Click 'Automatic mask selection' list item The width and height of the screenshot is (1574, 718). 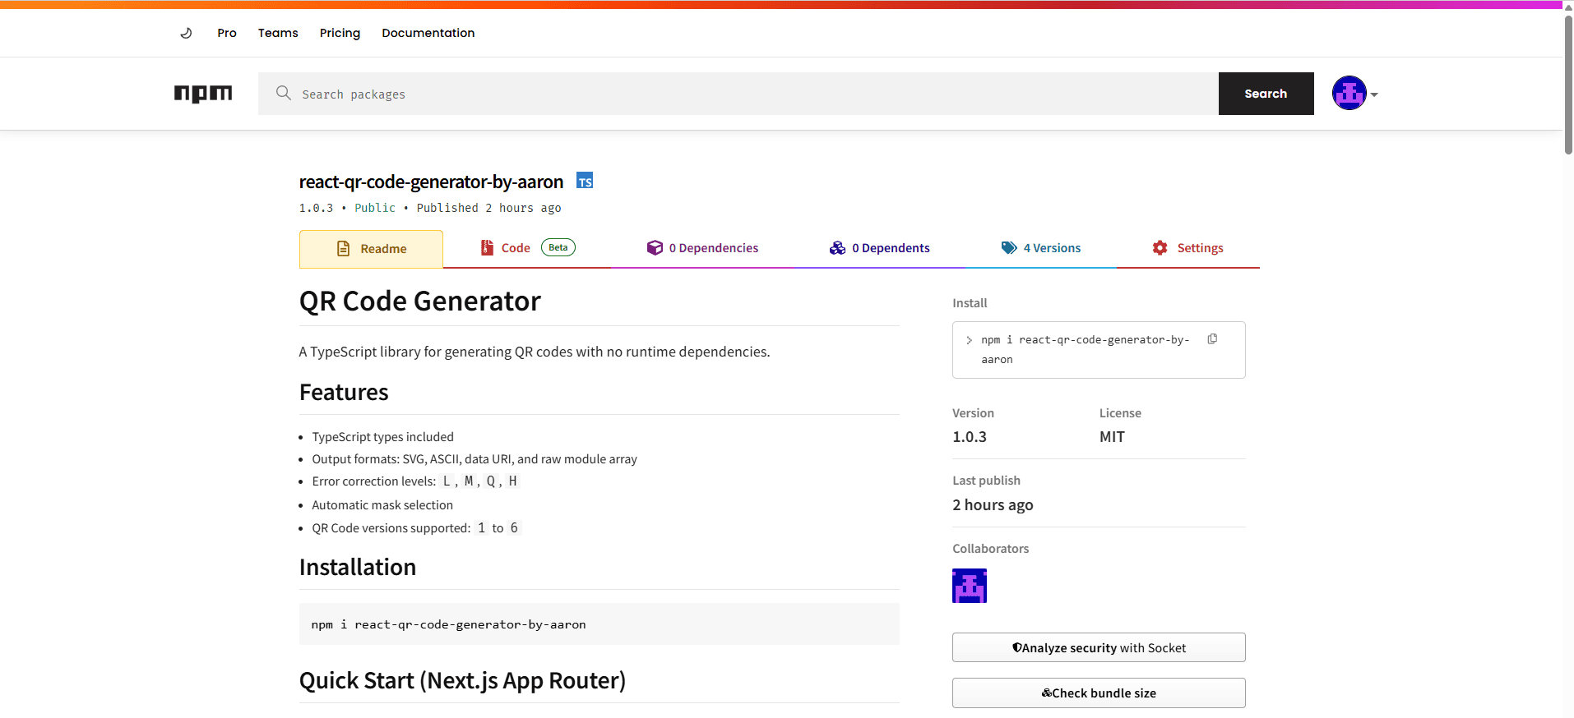[382, 505]
